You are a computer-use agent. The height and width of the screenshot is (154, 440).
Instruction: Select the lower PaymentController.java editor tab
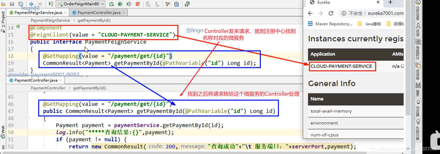pyautogui.click(x=36, y=80)
